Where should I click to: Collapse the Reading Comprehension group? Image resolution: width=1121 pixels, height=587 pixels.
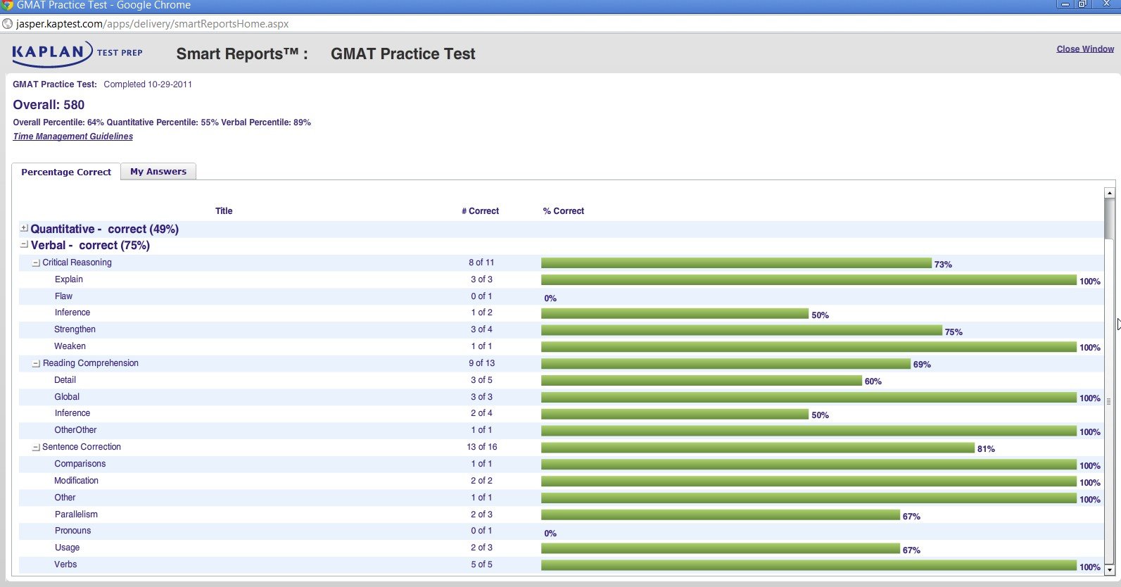point(36,364)
